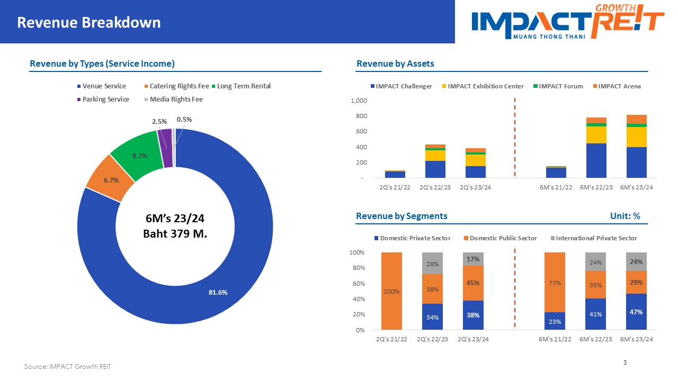Image resolution: width=678 pixels, height=381 pixels.
Task: Click the Catering Rights Fee legend swatch
Action: tap(146, 86)
